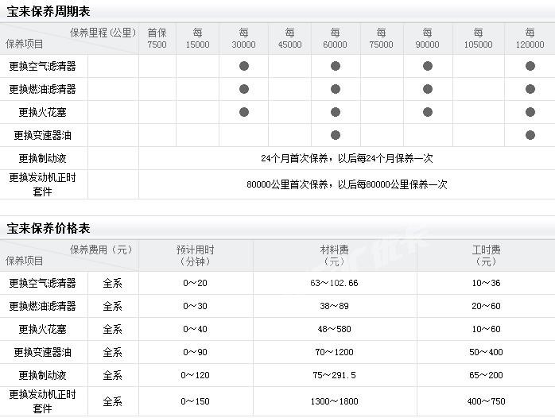555x418 pixels.
Task: Click the 48~580 material cost cell
Action: [x=334, y=329]
